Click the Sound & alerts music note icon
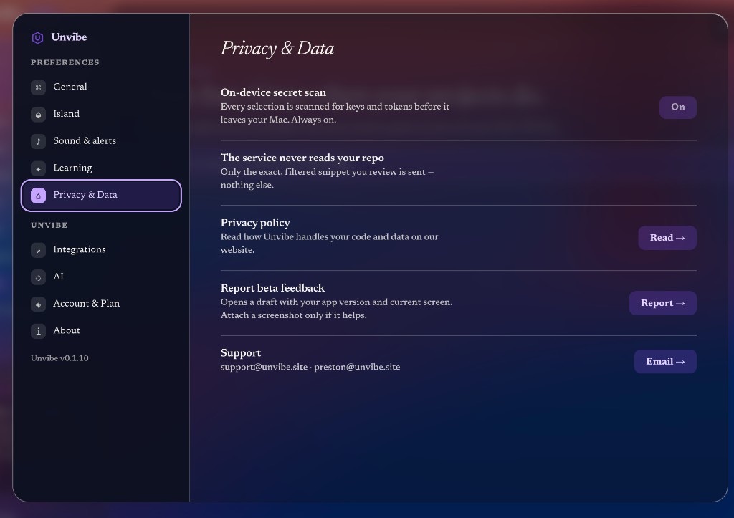Viewport: 734px width, 518px height. pos(39,141)
